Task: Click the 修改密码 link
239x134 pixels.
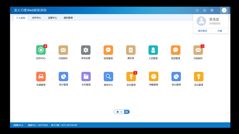Action: point(202,31)
